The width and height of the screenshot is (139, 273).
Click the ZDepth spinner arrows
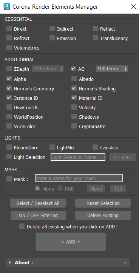(x=61, y=69)
